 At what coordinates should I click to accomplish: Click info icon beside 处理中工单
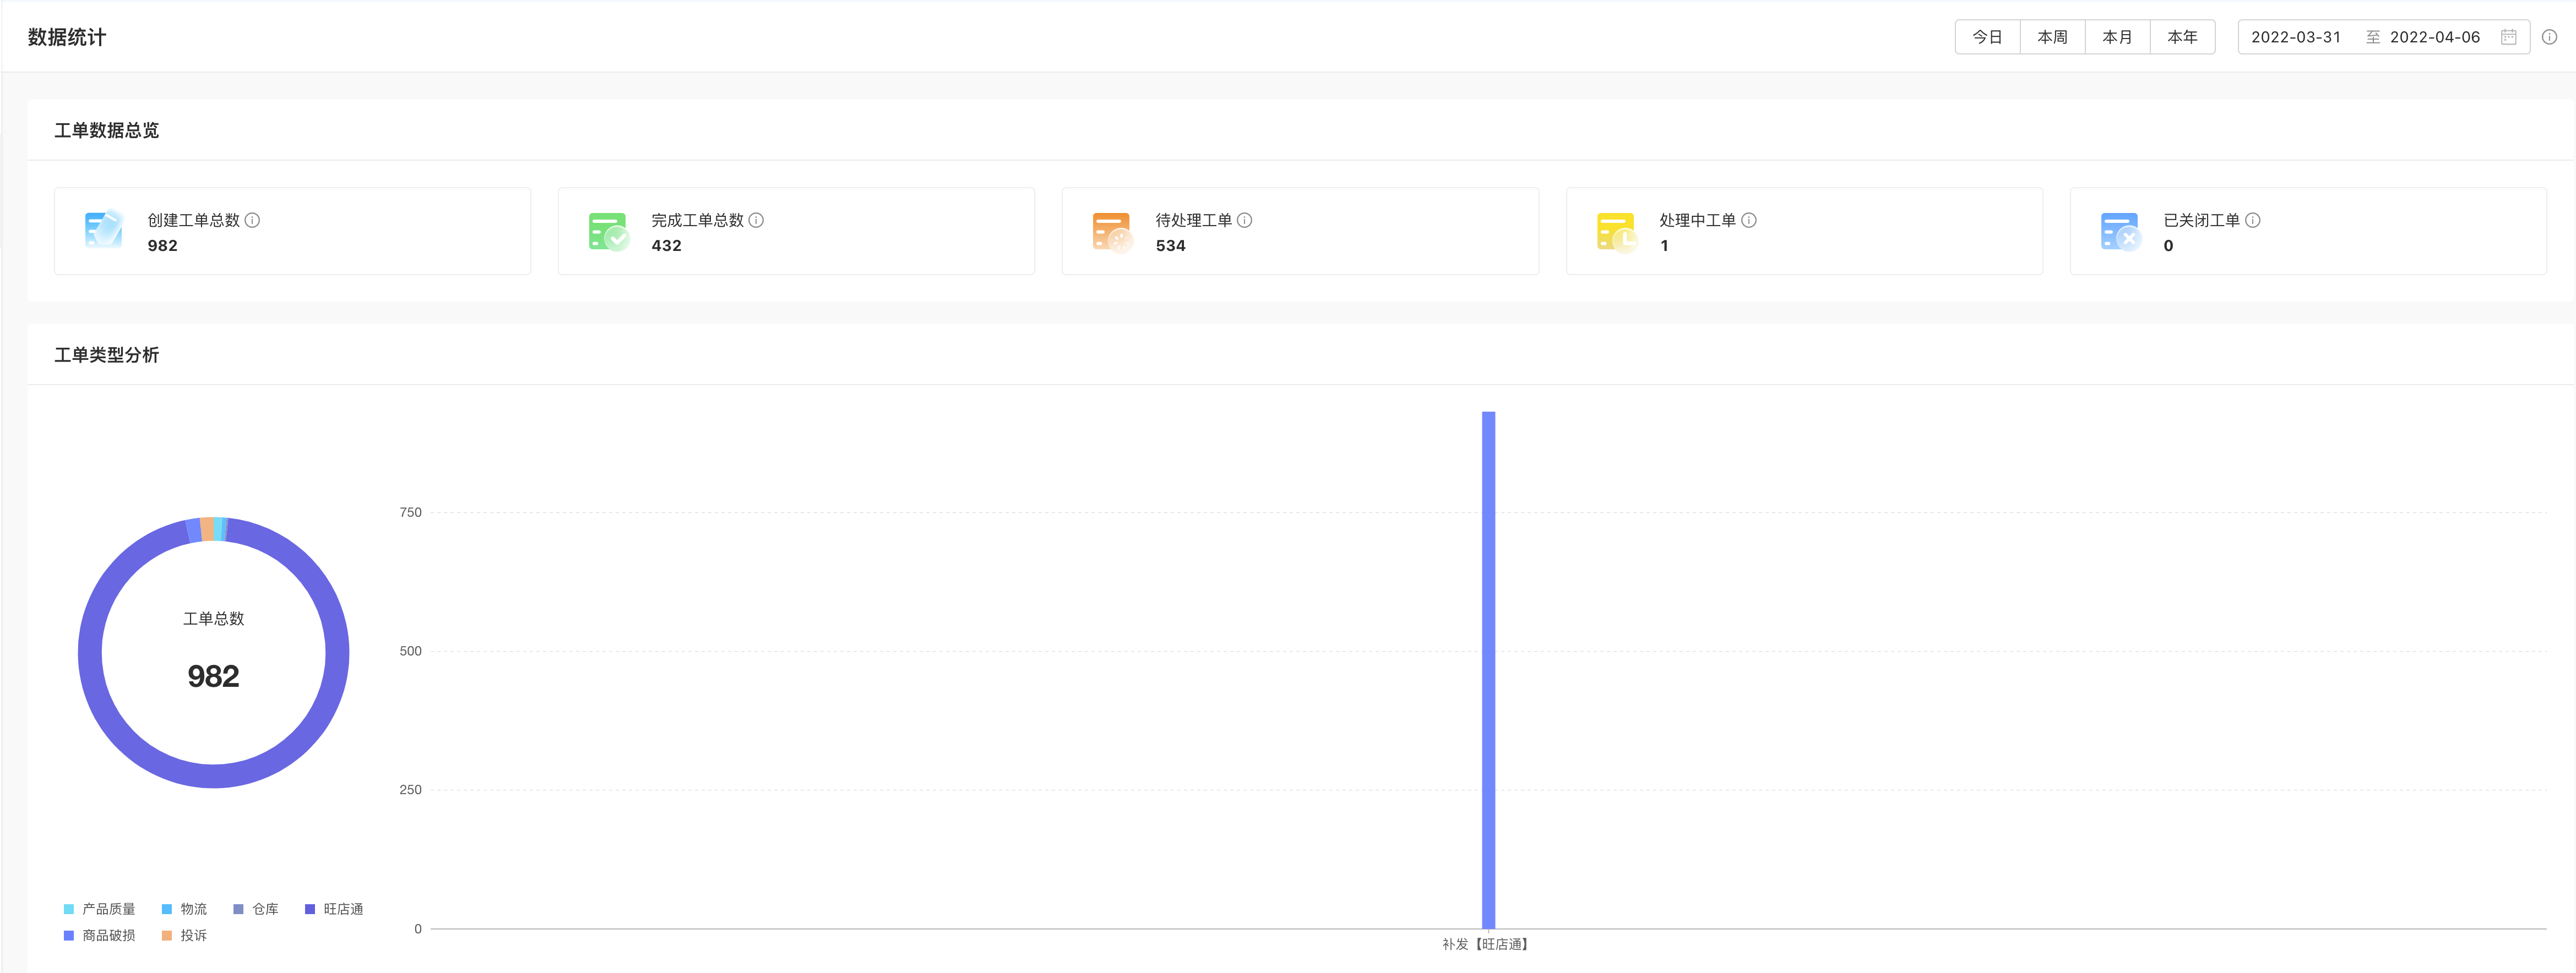click(1749, 220)
